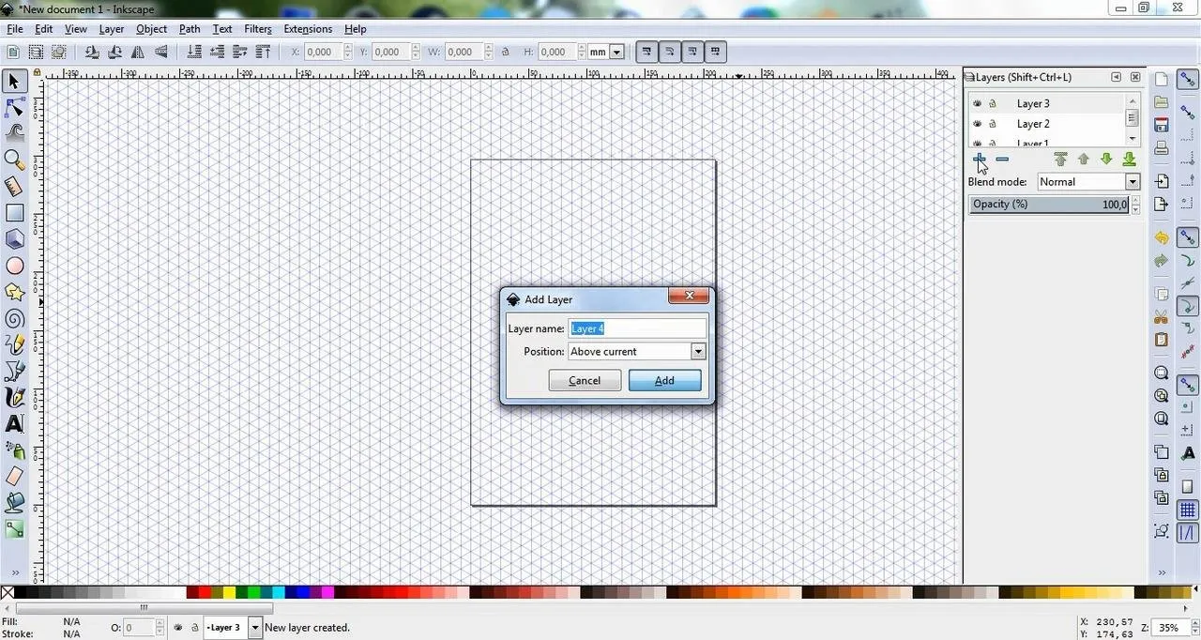Click the Save document floppy icon
The width and height of the screenshot is (1201, 640).
(1162, 125)
